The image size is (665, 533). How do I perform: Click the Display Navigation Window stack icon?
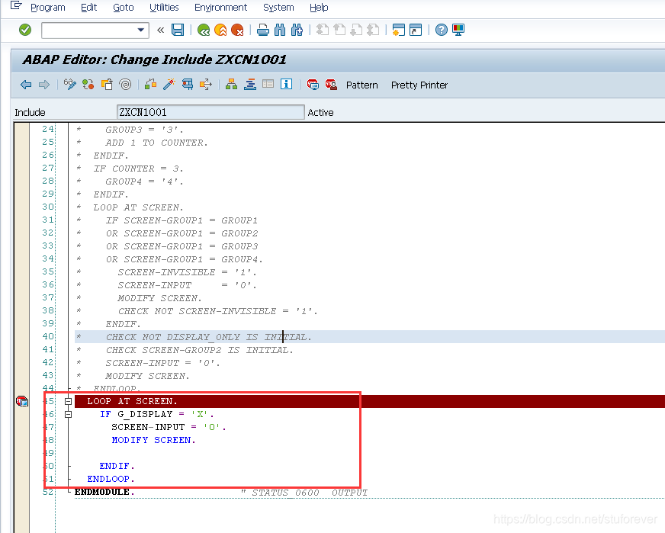point(250,85)
